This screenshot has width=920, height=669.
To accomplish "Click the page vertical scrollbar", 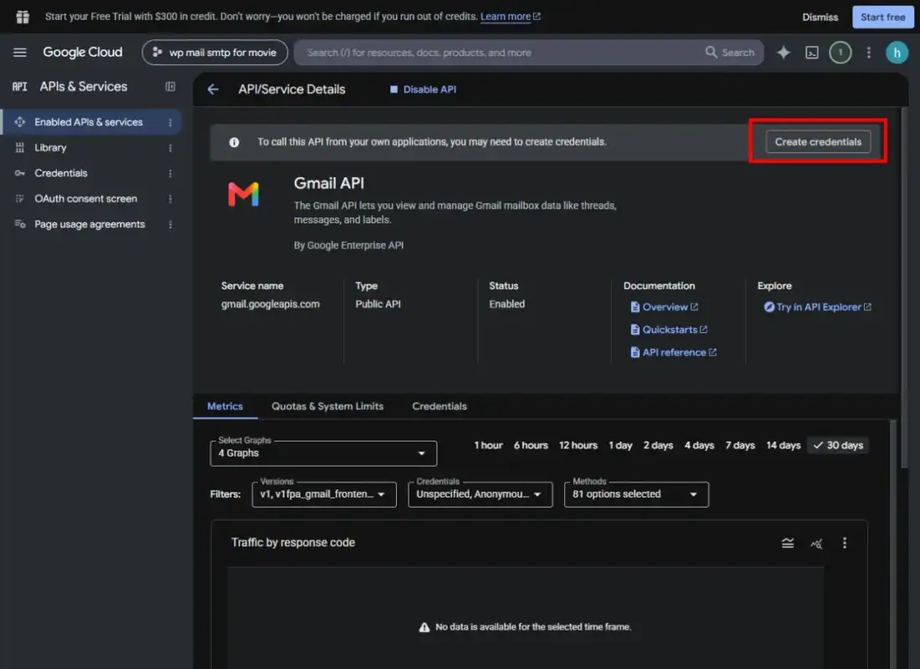I will click(904, 288).
